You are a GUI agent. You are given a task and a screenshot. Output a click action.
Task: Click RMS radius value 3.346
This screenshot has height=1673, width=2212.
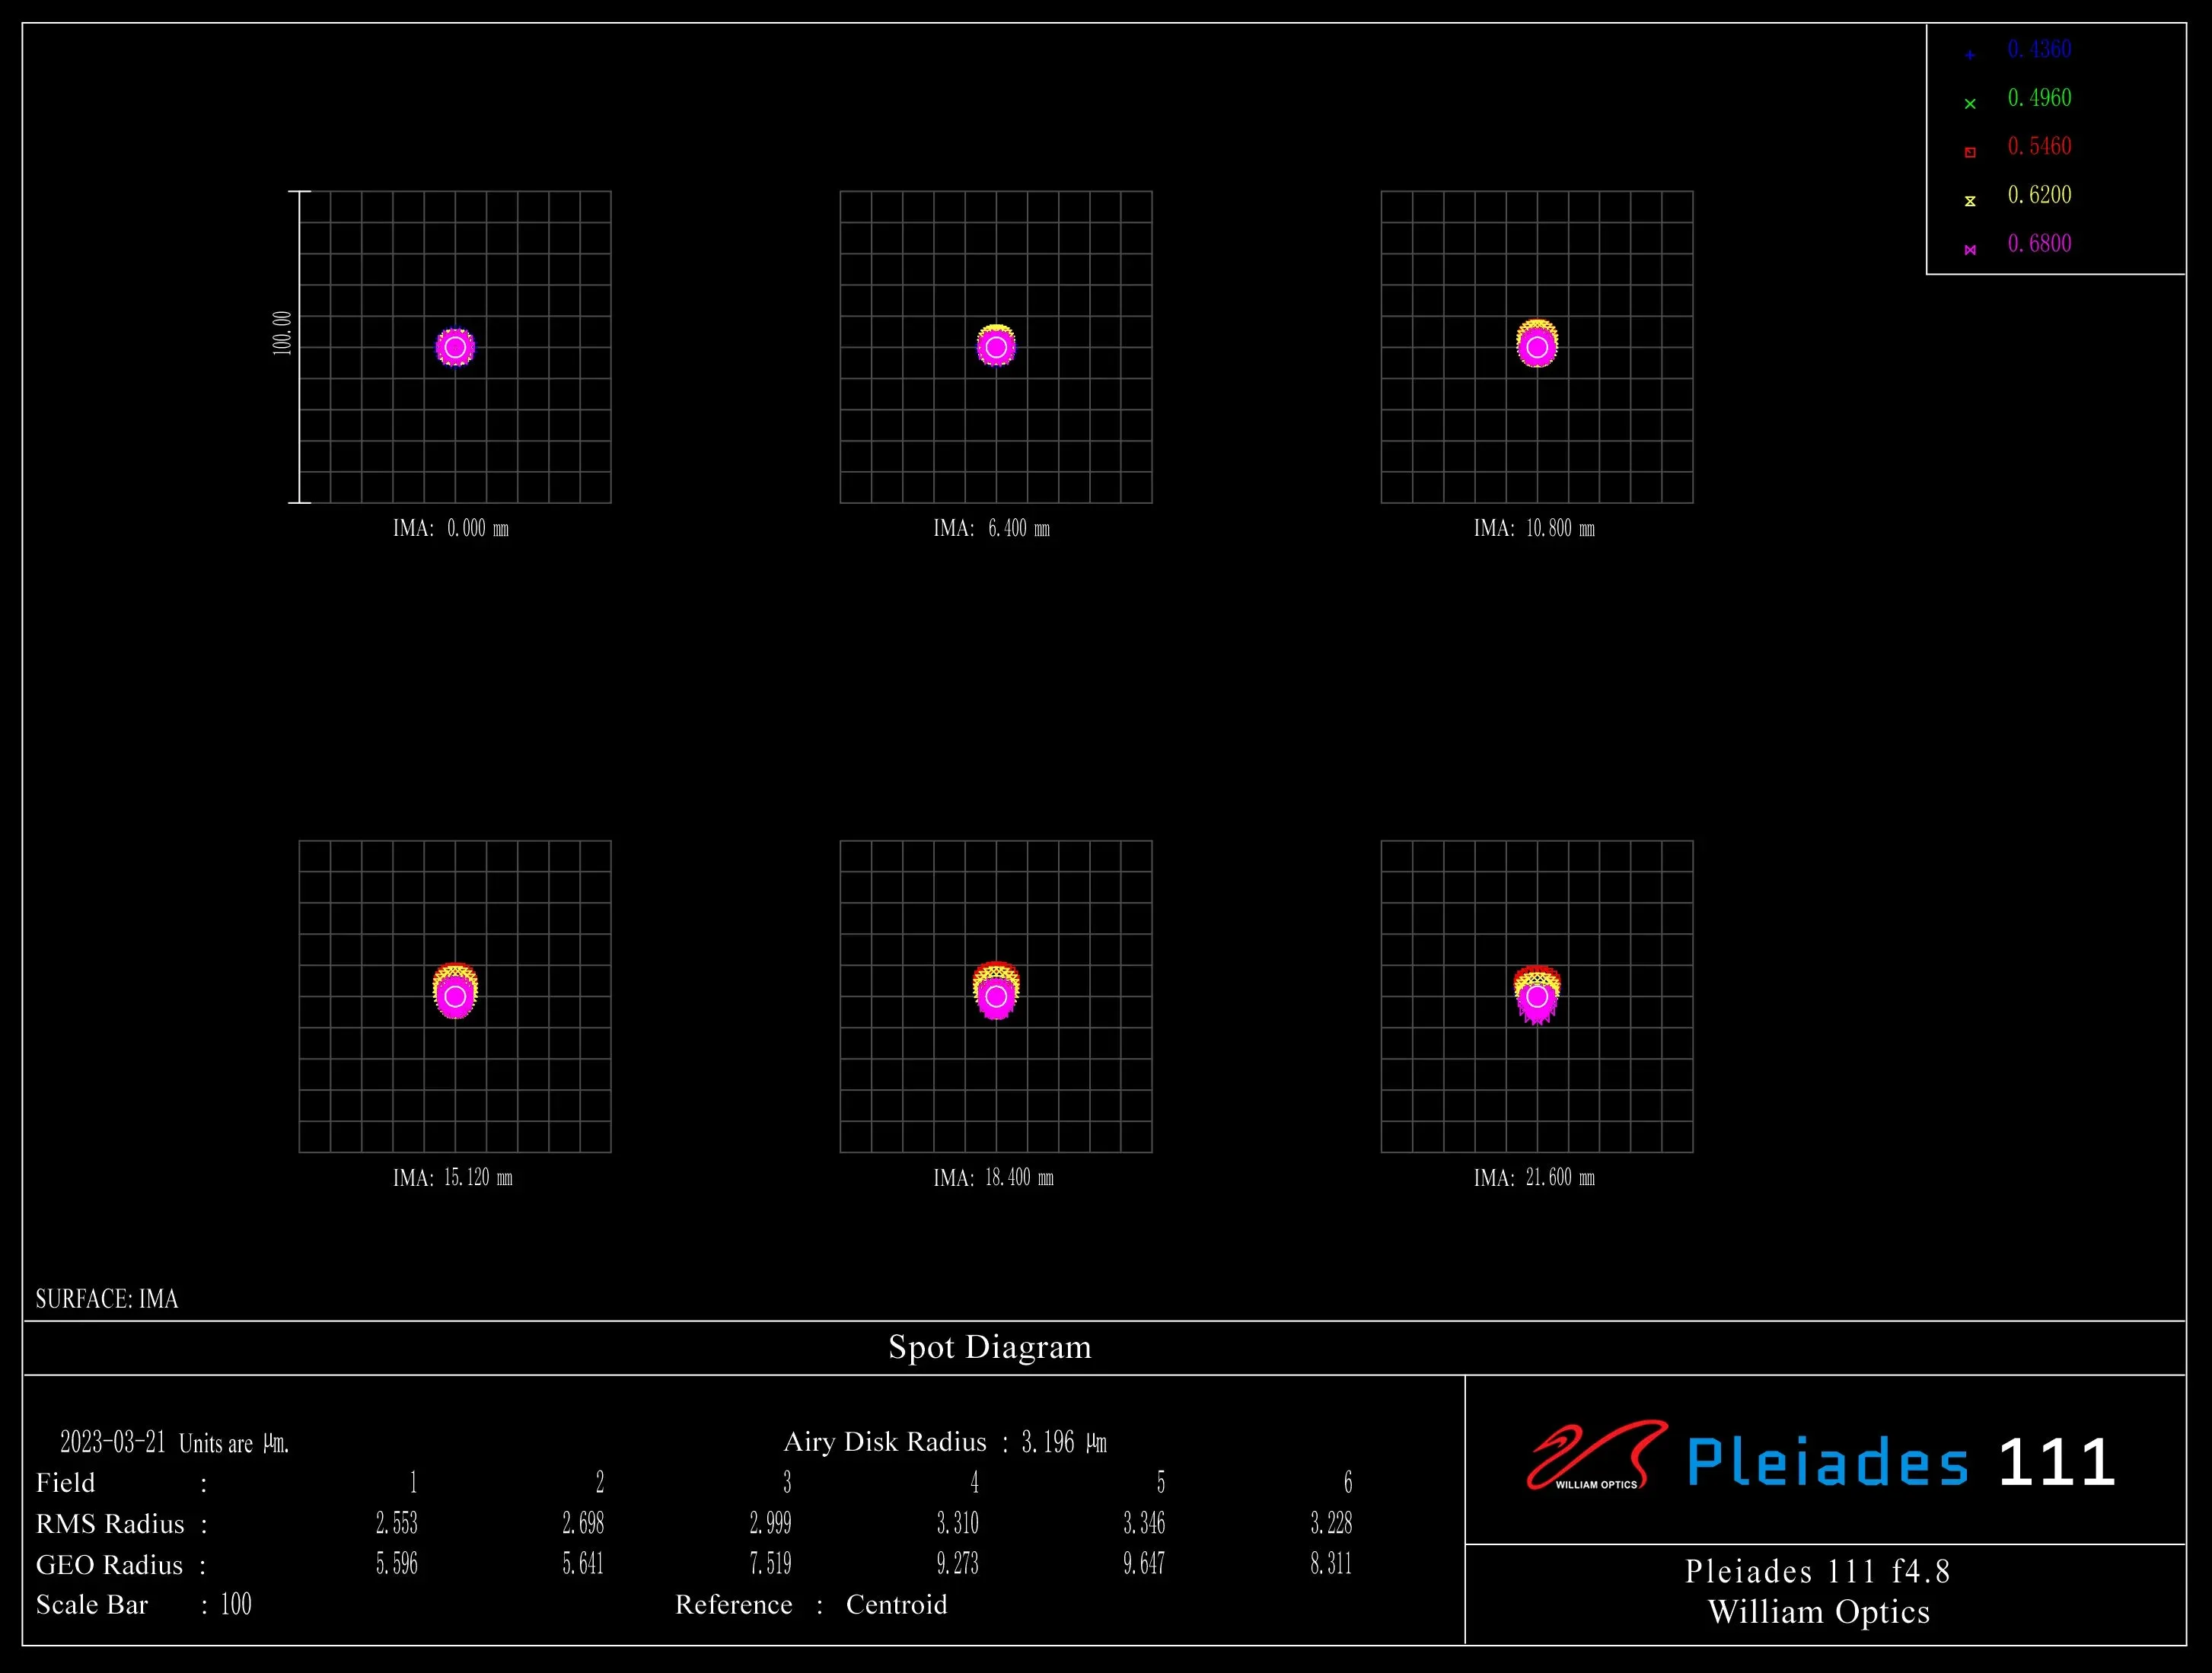1144,1523
